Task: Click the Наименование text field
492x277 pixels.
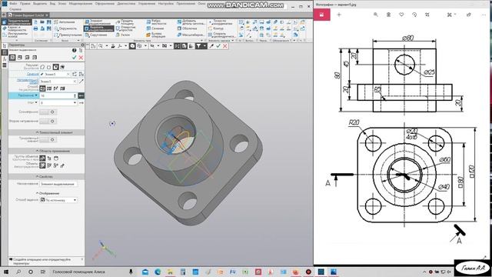Action: [x=58, y=184]
